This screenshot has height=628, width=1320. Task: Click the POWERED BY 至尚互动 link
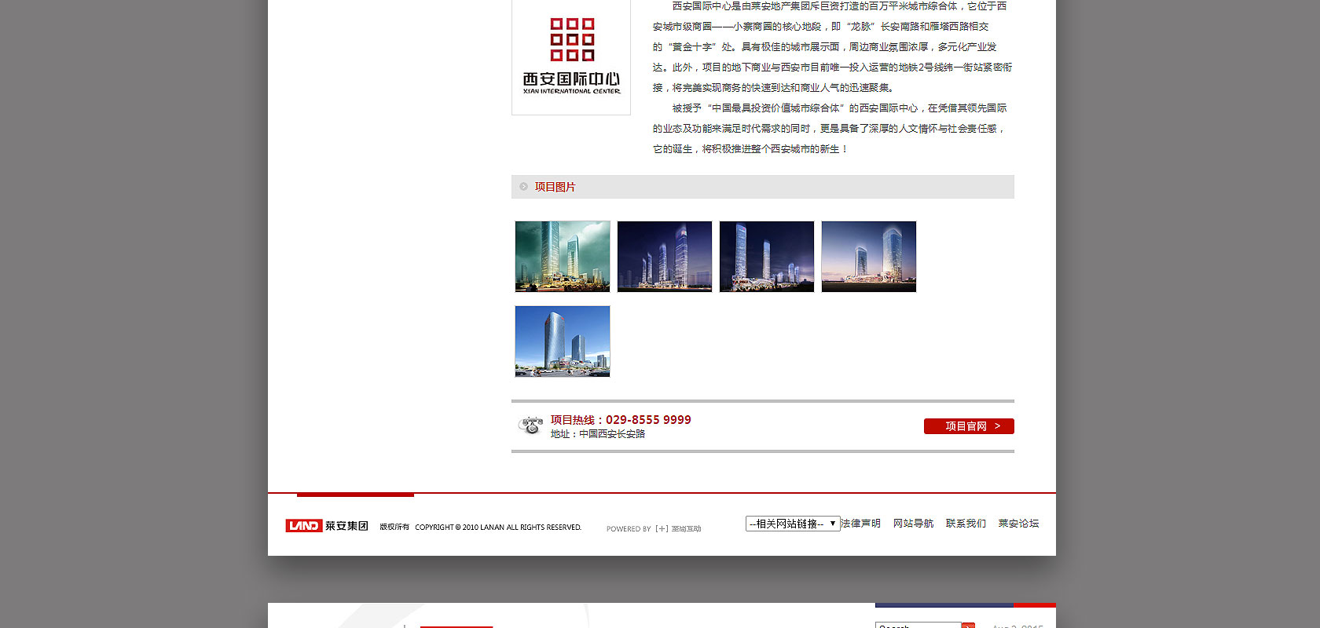[x=654, y=529]
